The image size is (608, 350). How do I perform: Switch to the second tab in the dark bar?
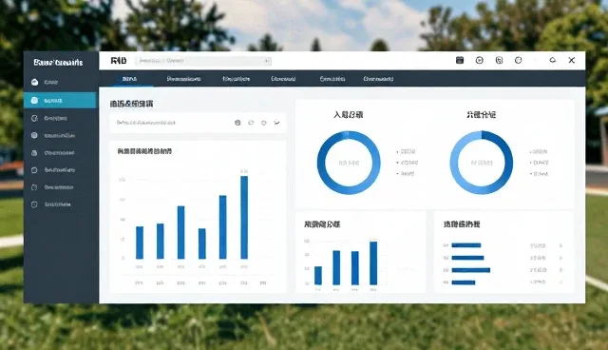click(183, 79)
